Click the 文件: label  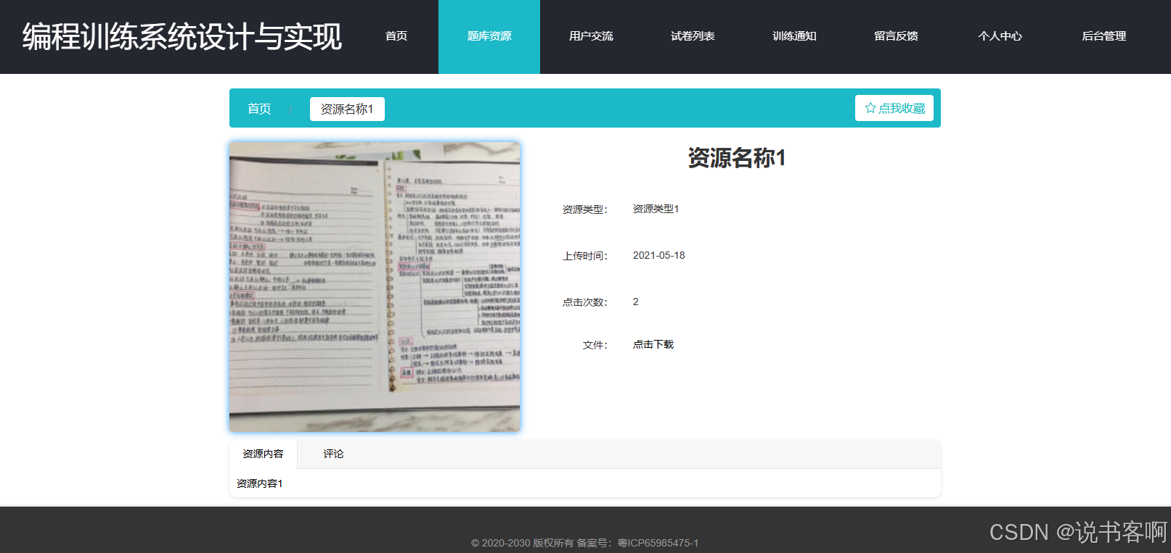point(595,345)
